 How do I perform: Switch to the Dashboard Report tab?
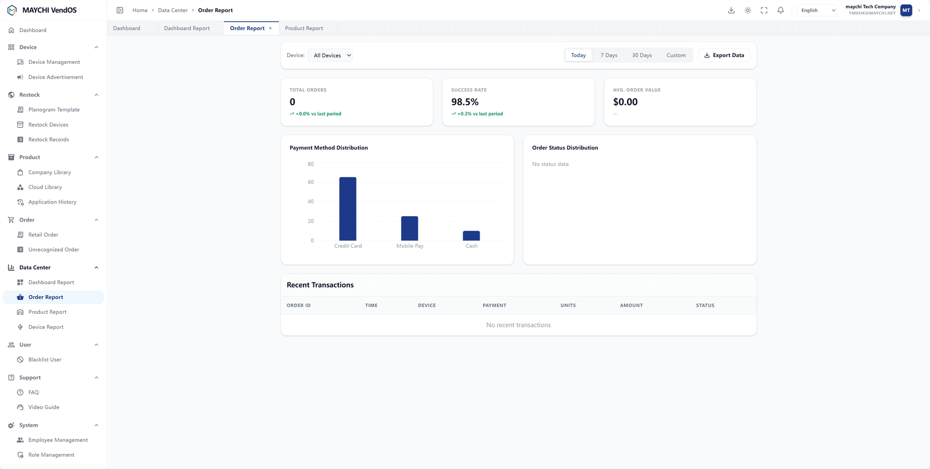[187, 28]
